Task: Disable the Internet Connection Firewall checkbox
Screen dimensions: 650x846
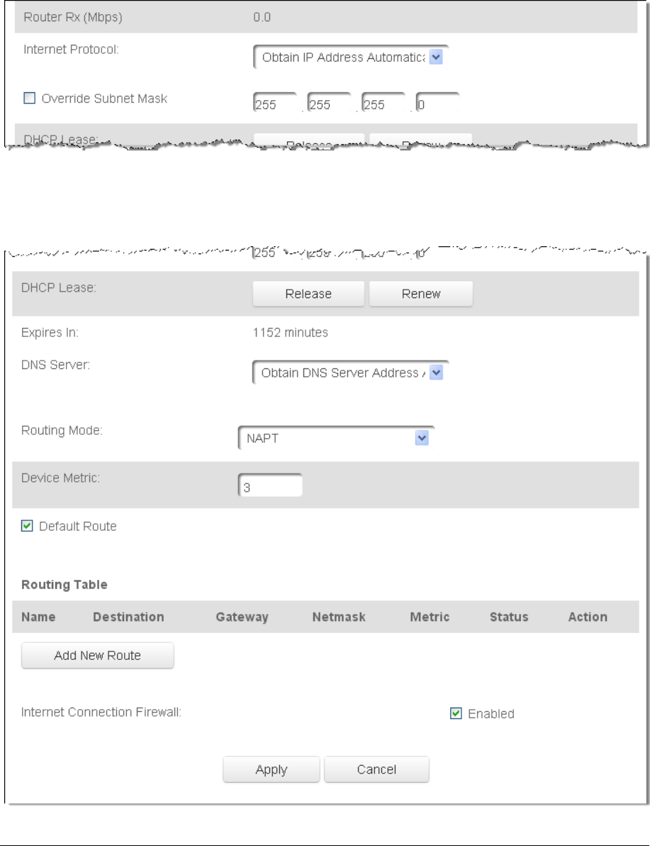Action: click(x=456, y=713)
